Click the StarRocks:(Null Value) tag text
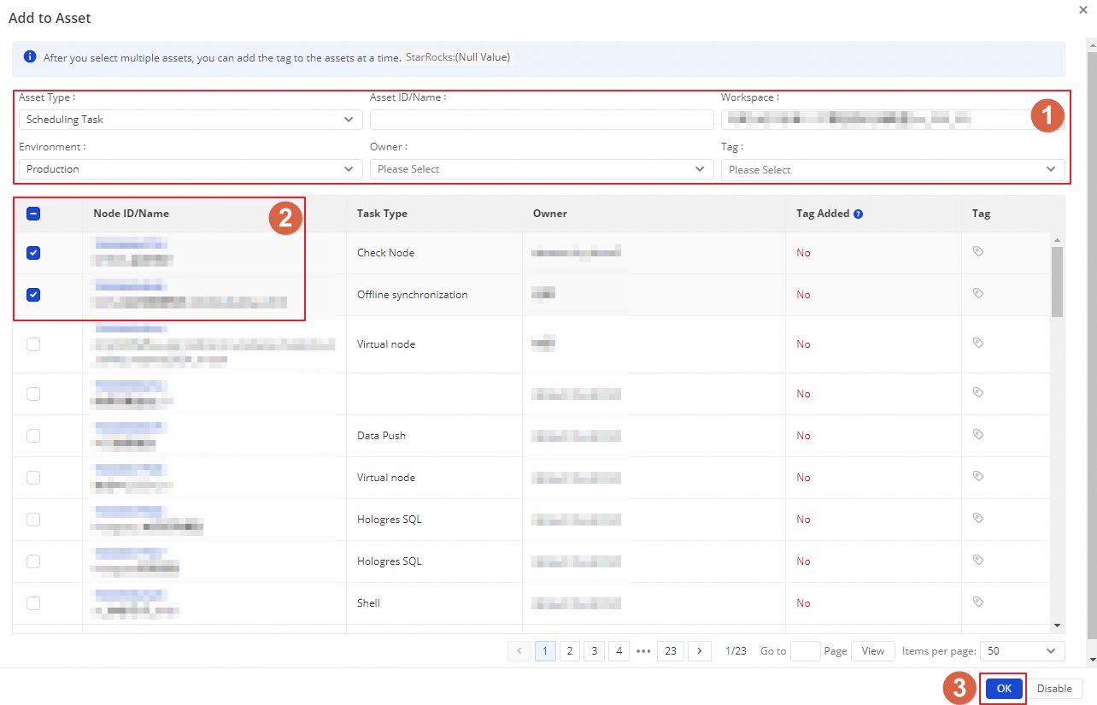This screenshot has height=705, width=1097. [458, 57]
